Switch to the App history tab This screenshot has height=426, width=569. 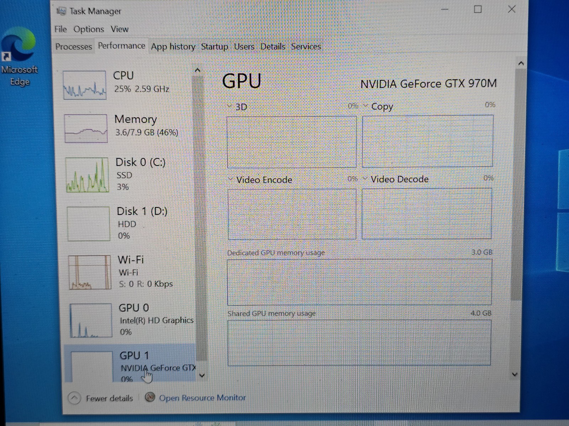[173, 47]
